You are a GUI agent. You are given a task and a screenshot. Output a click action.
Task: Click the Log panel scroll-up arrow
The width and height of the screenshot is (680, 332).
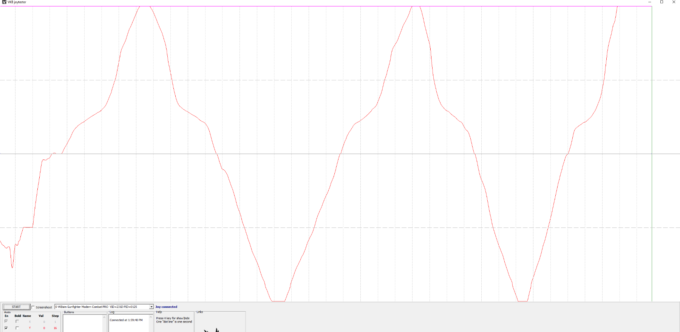pyautogui.click(x=151, y=317)
